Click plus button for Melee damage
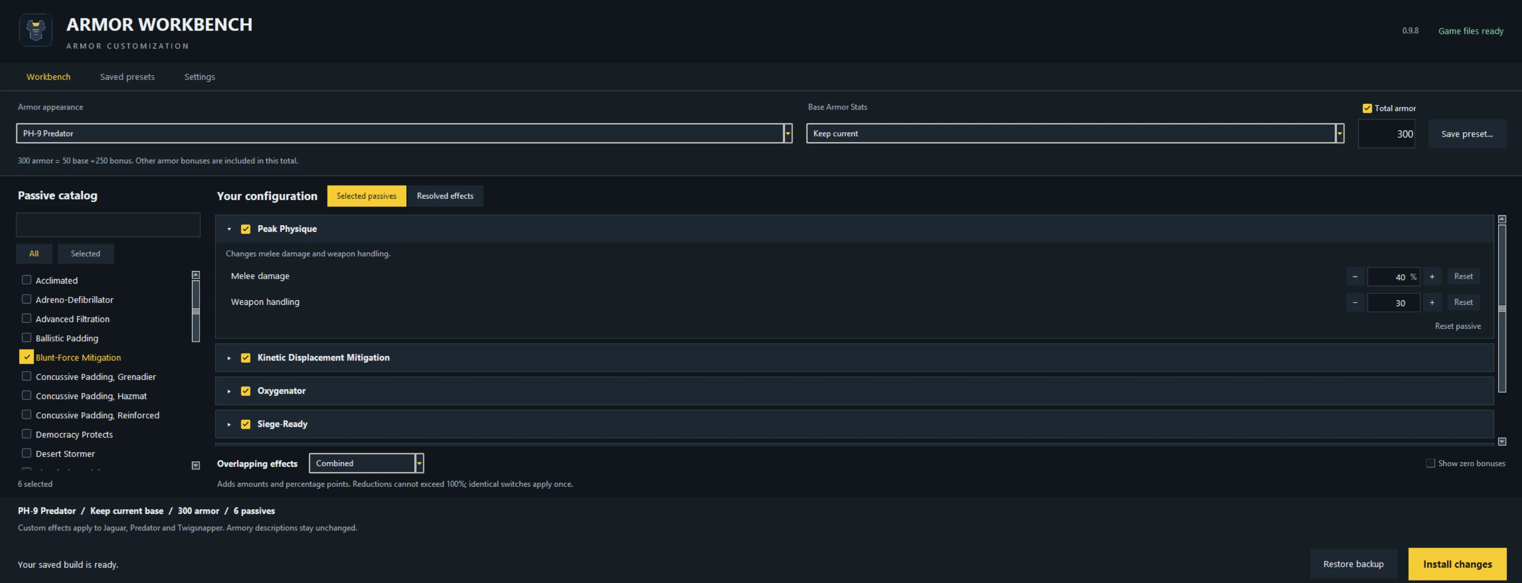 1432,276
